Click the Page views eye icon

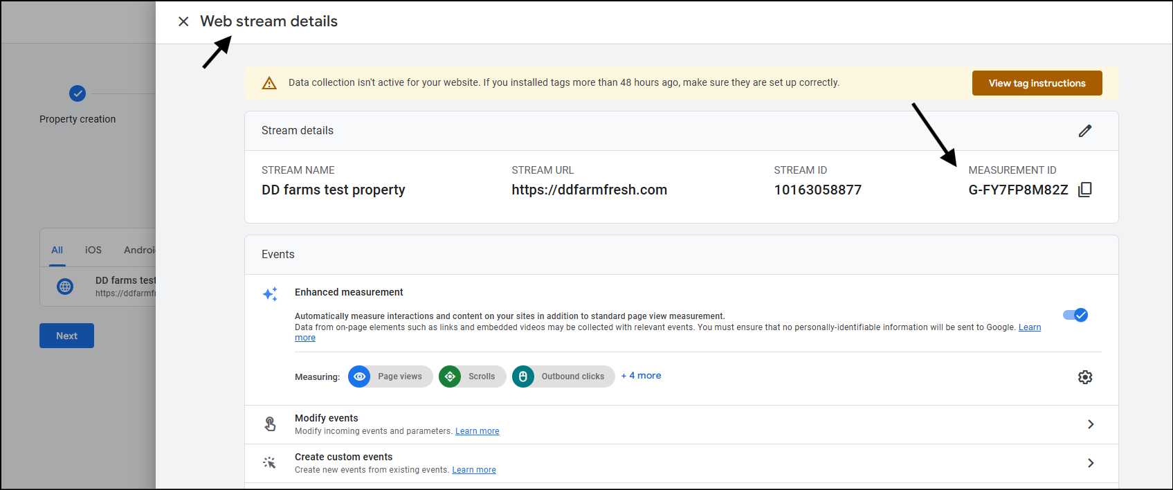click(359, 376)
